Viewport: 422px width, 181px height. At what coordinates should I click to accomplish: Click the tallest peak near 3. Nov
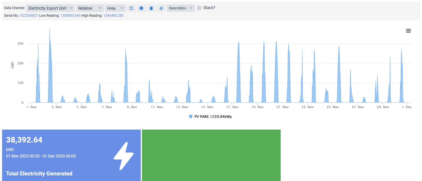coord(50,29)
